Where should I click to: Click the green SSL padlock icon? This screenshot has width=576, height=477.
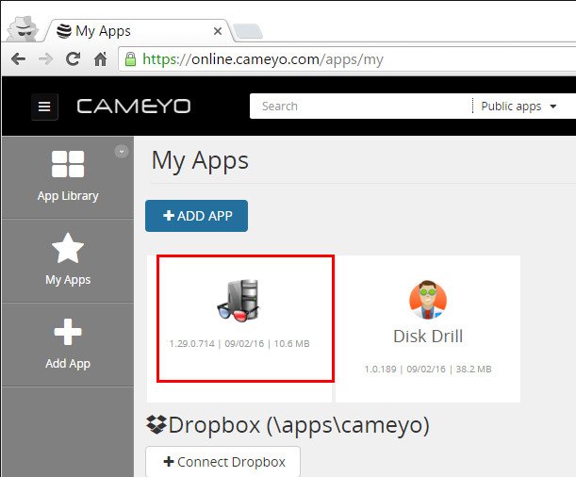pyautogui.click(x=130, y=59)
